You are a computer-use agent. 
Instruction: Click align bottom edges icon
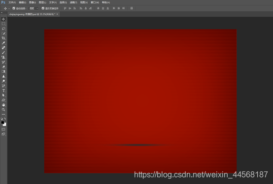(x=75, y=8)
